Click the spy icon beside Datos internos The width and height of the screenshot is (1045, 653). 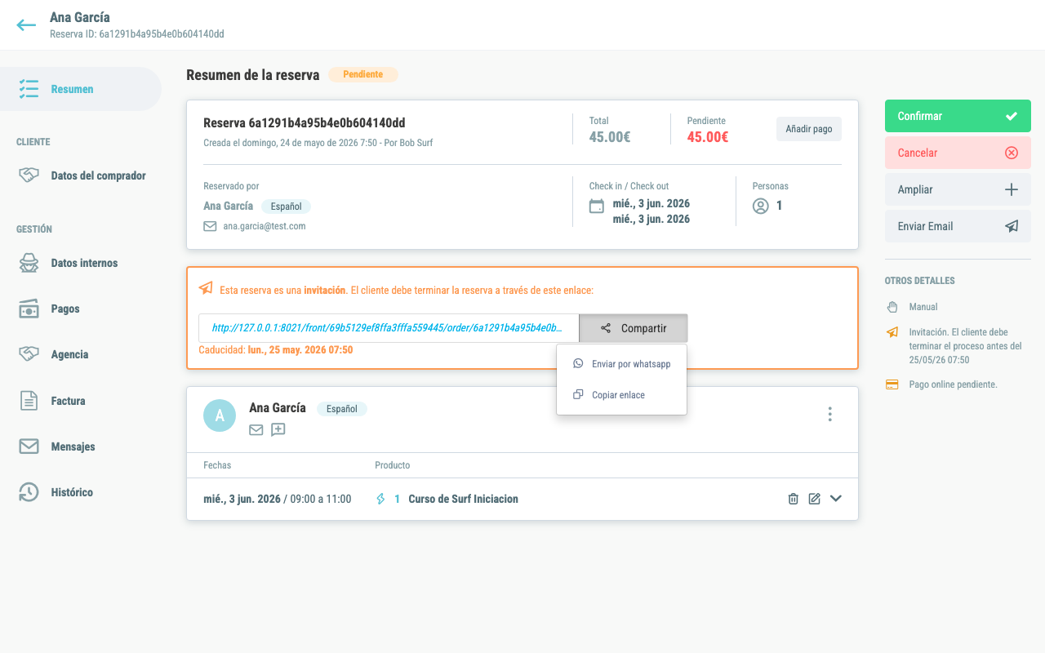(x=29, y=263)
